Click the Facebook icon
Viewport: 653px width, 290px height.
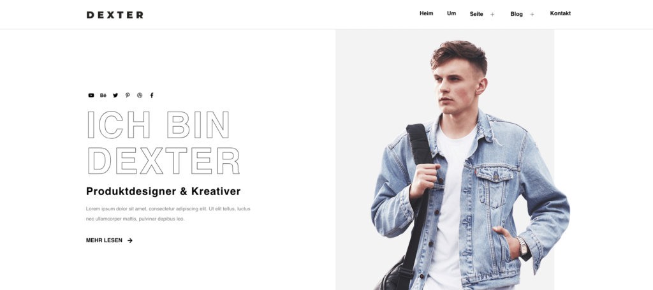152,95
